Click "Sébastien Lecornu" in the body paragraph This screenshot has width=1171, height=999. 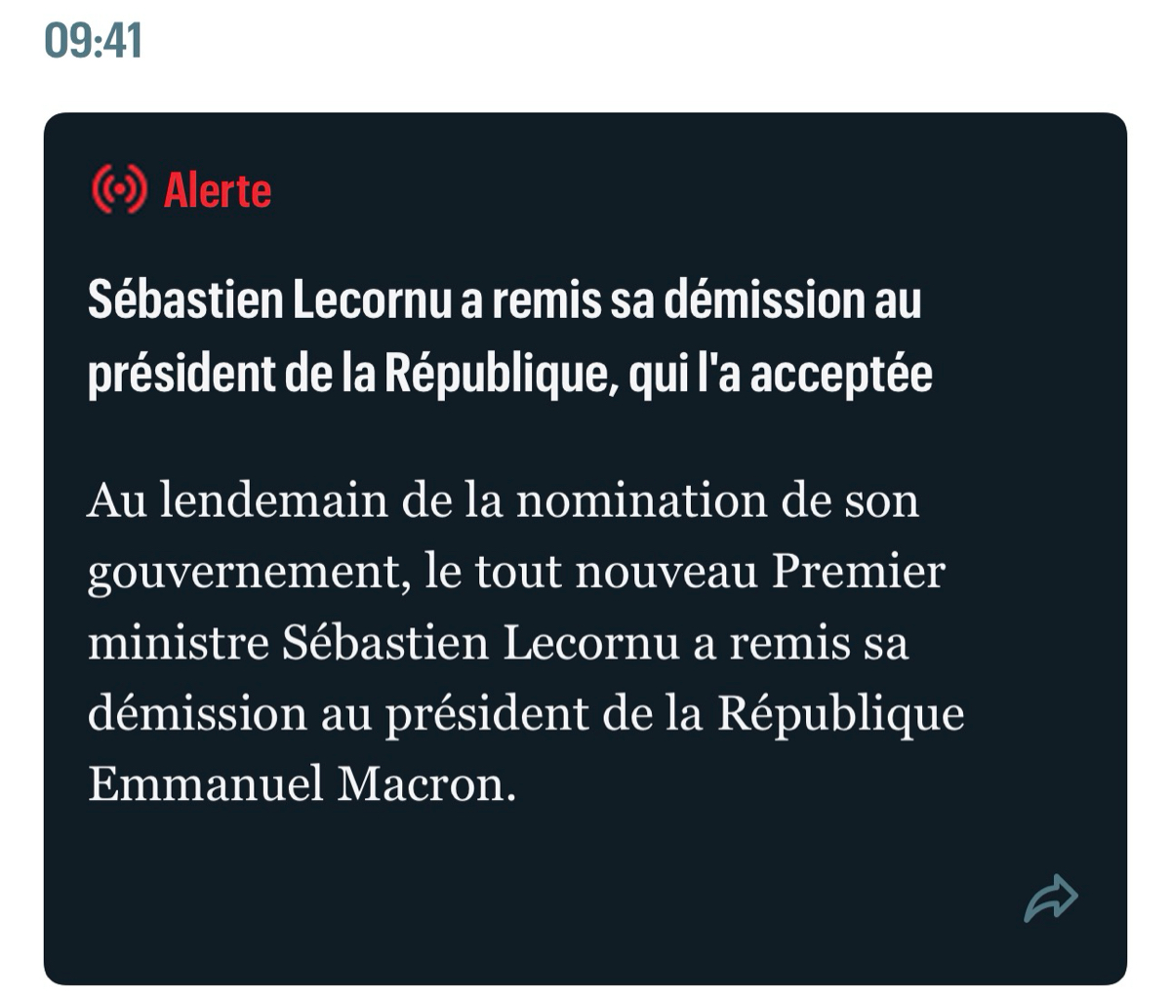pos(482,643)
